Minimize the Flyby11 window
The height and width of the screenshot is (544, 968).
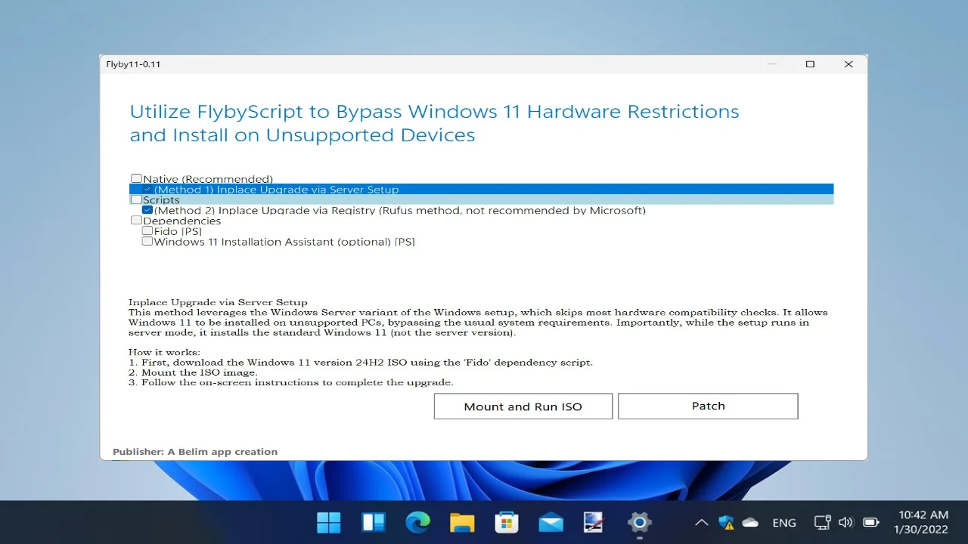pos(772,64)
